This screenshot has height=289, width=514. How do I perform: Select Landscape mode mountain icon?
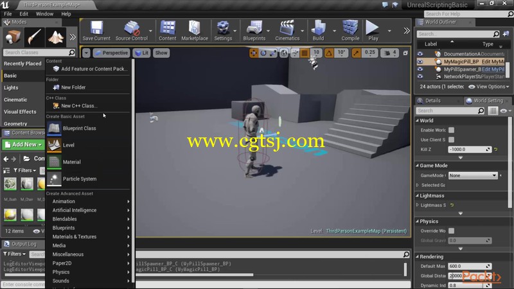pos(55,37)
